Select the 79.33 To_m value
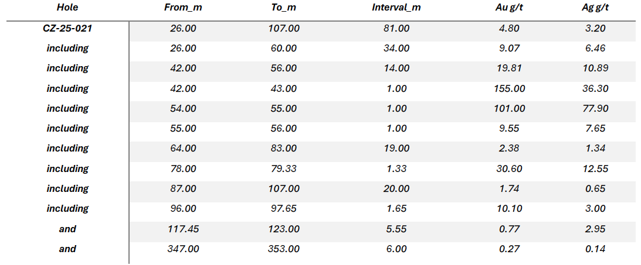 284,168
